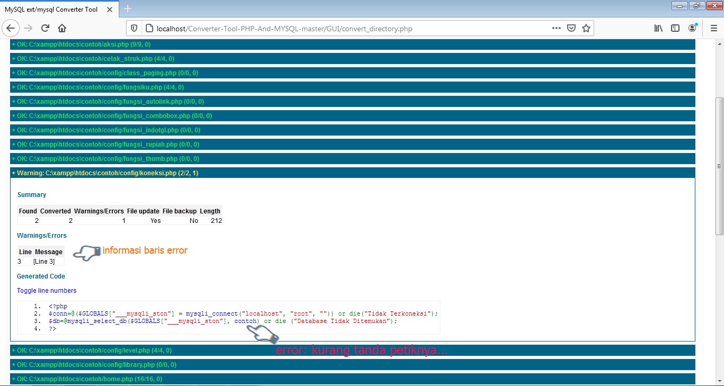This screenshot has height=386, width=724.
Task: Click the Firefox Account profile icon
Action: click(692, 28)
